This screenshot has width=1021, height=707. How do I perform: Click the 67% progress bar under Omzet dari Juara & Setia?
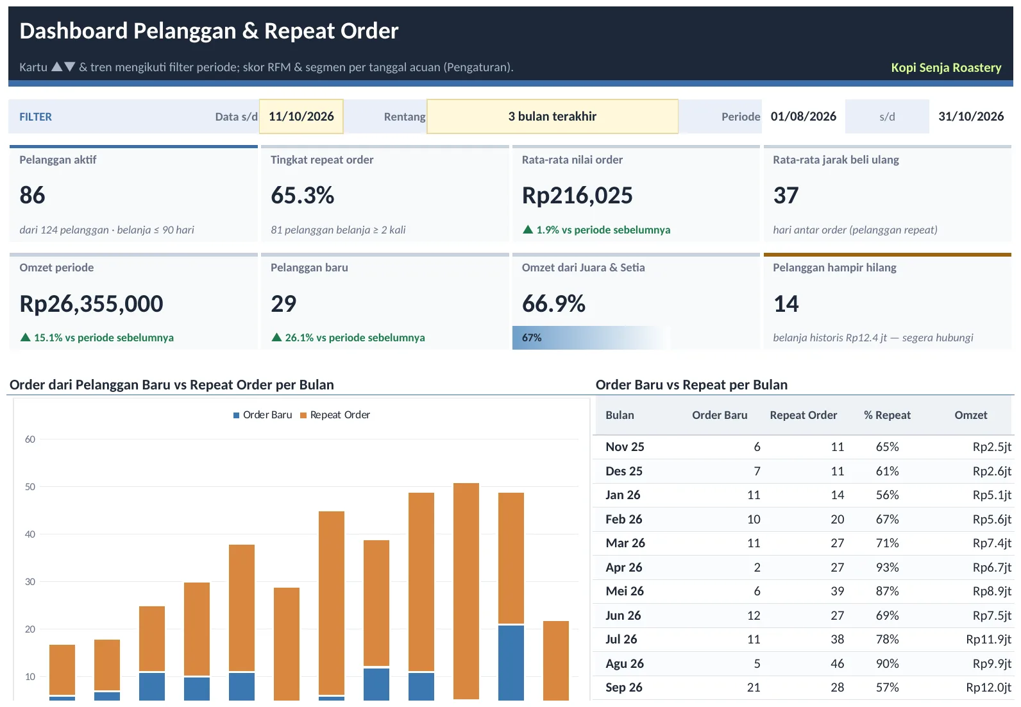click(x=591, y=337)
